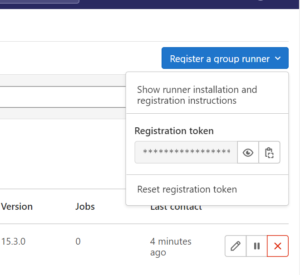
Task: Edit the runner using pencil icon
Action: coord(236,246)
